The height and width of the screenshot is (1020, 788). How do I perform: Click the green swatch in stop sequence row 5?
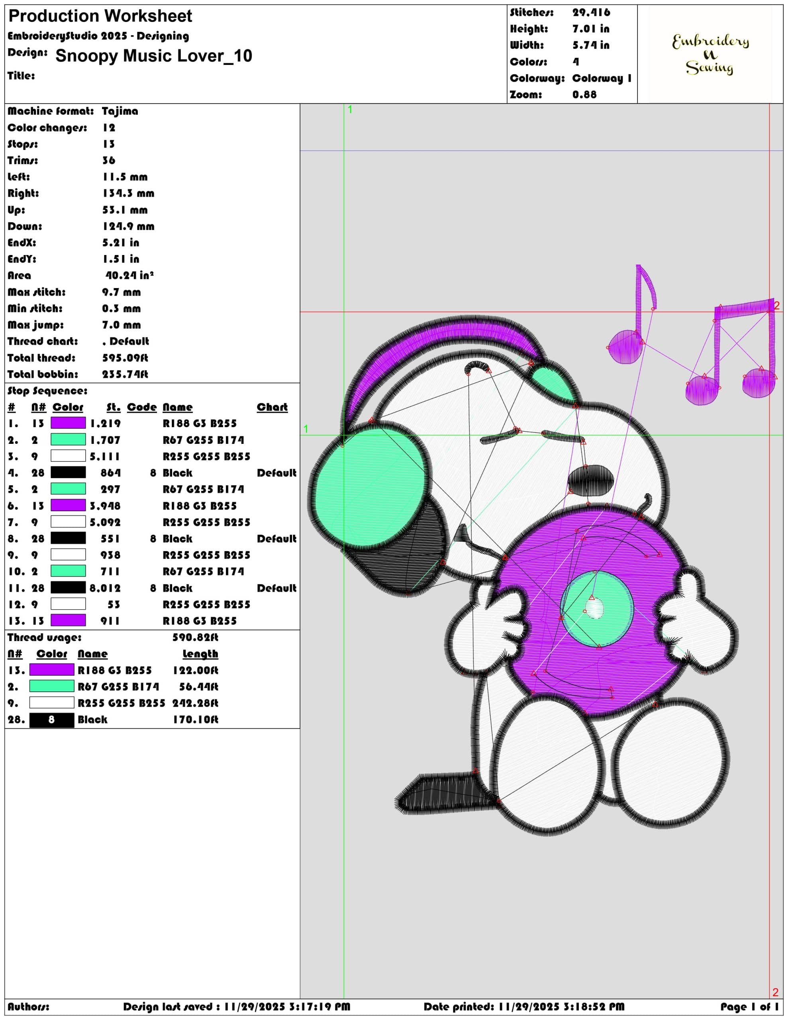click(68, 489)
